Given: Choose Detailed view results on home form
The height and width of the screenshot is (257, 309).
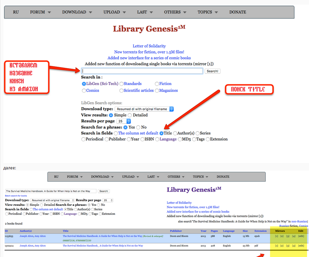Looking at the screenshot, I should [130, 115].
